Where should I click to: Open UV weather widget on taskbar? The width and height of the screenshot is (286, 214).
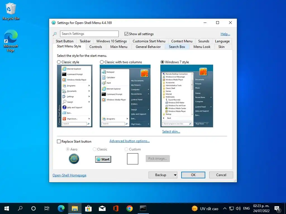point(205,208)
